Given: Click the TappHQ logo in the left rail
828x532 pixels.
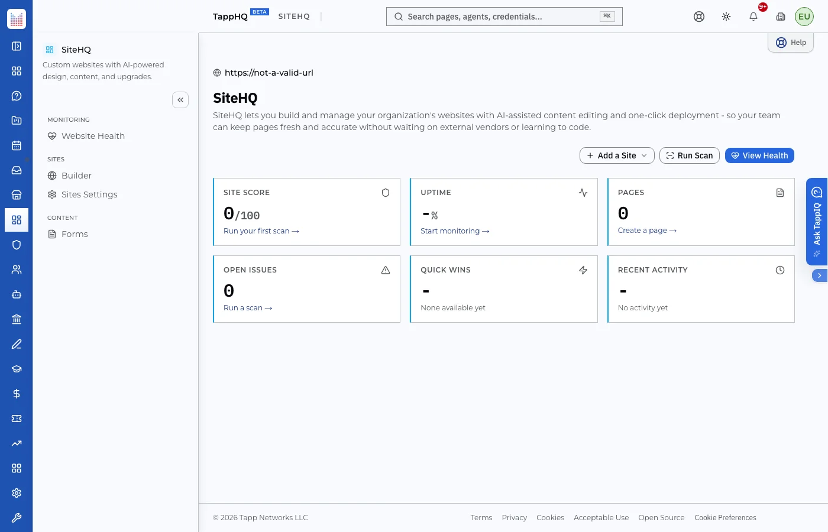Looking at the screenshot, I should click(x=17, y=19).
